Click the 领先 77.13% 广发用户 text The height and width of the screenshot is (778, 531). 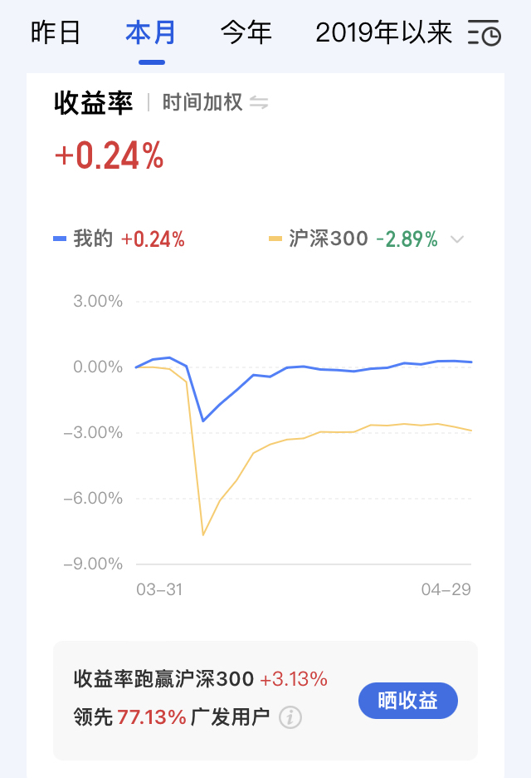(172, 716)
